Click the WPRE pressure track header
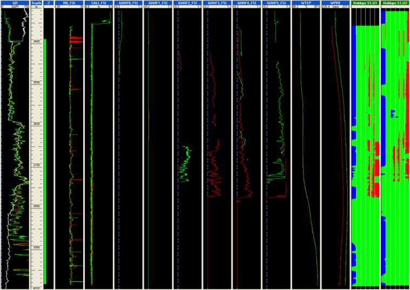 click(x=335, y=3)
